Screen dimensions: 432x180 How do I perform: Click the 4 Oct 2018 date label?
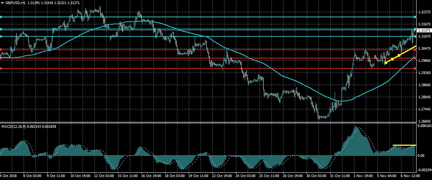tap(8, 175)
